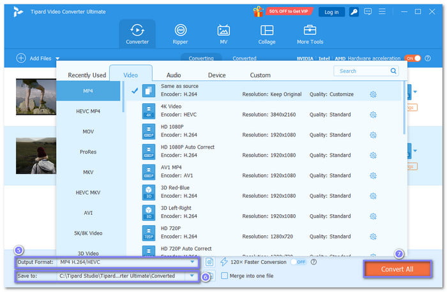Screen dimensions: 447x292
Task: Show the Converted list tab
Action: click(245, 58)
